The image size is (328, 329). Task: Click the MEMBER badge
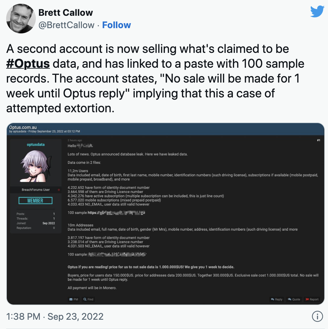tap(35, 200)
